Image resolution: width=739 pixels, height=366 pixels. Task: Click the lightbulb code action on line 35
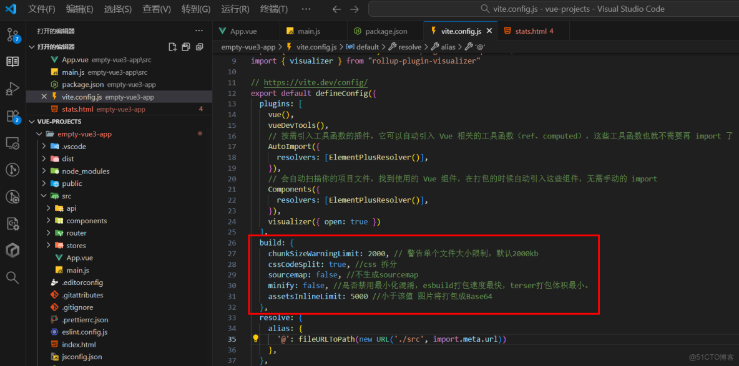(x=255, y=338)
